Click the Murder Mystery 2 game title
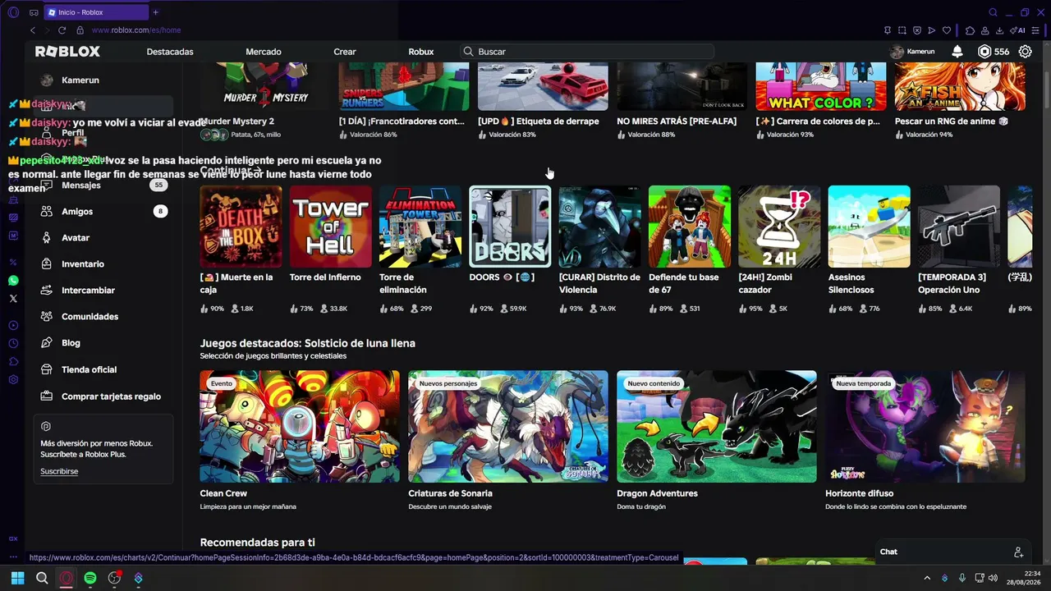Image resolution: width=1051 pixels, height=591 pixels. click(x=237, y=121)
